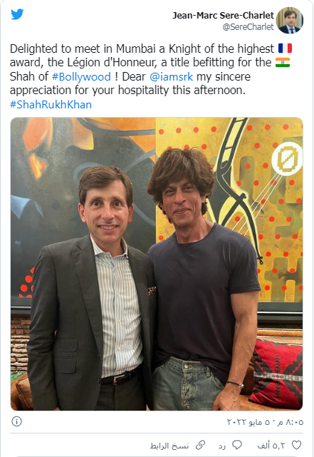Image resolution: width=314 pixels, height=457 pixels.
Task: View the 5.2 ألف likes count
Action: pyautogui.click(x=271, y=446)
